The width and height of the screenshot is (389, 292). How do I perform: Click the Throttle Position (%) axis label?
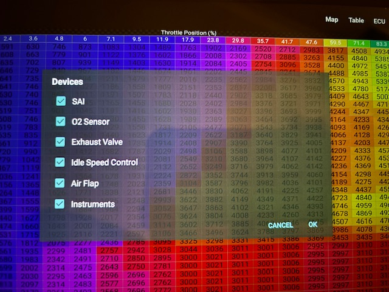(x=189, y=32)
